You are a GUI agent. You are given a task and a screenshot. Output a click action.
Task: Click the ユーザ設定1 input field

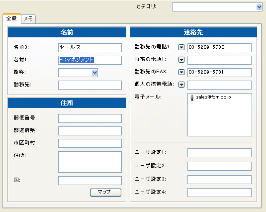(x=219, y=153)
